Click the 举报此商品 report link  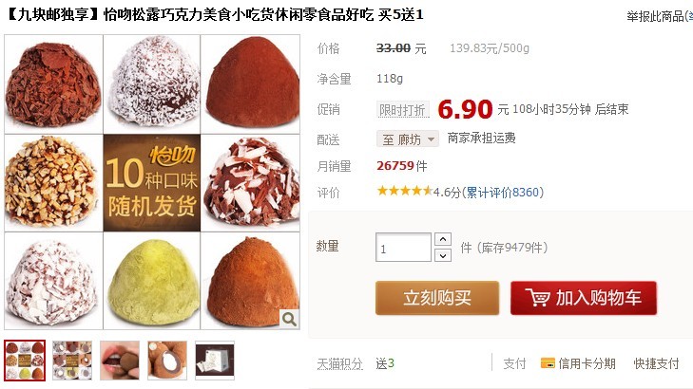(x=656, y=16)
